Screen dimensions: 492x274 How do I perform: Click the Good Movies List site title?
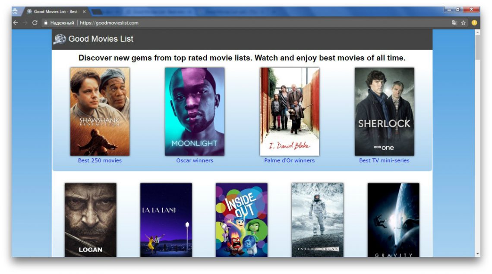(x=101, y=39)
